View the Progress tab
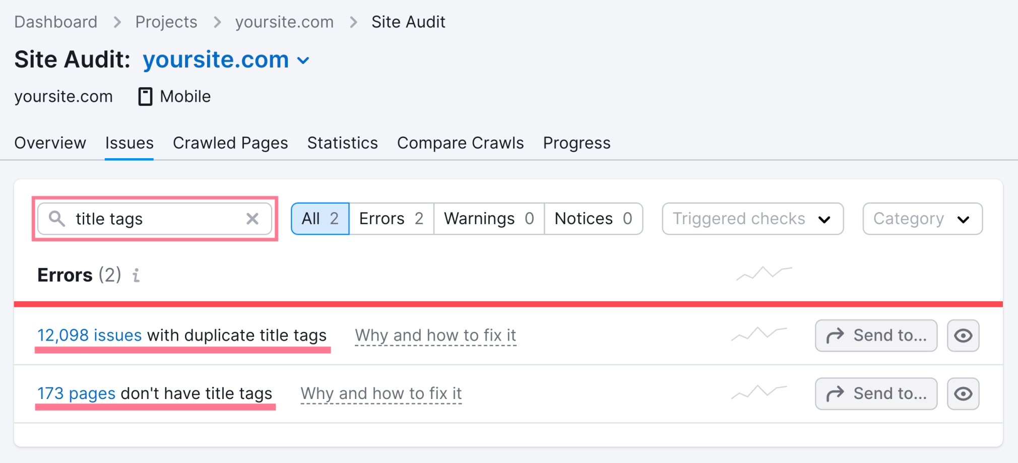 point(577,143)
